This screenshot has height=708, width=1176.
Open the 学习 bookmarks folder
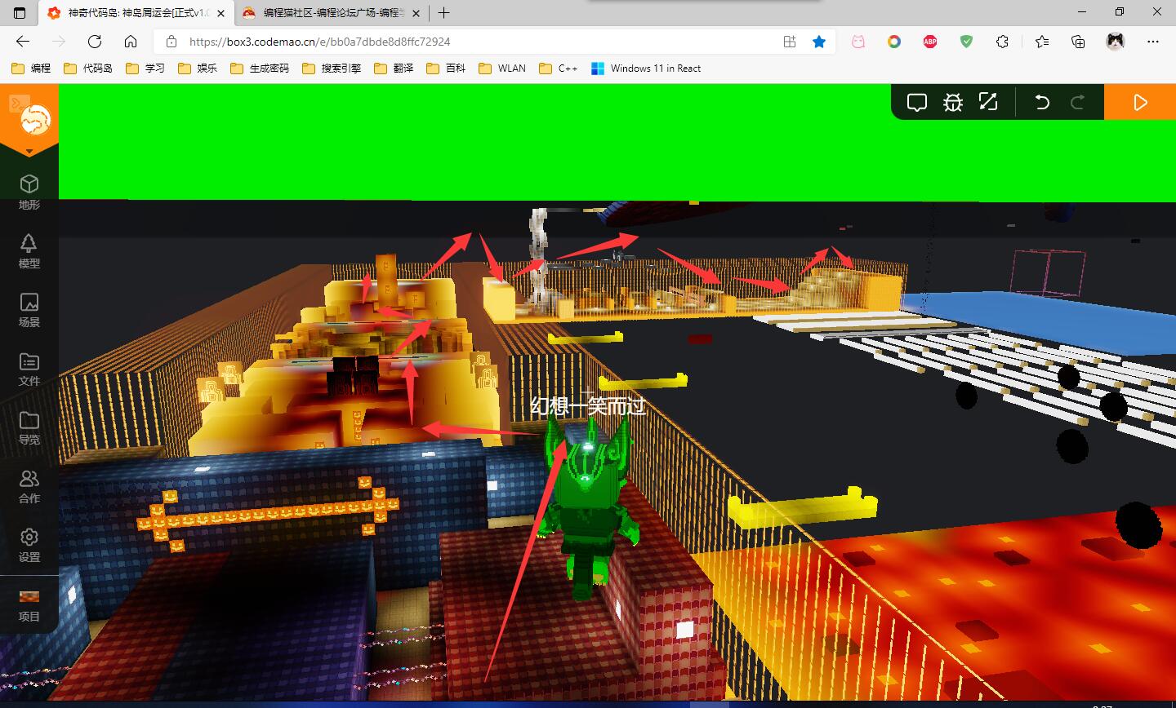(x=145, y=69)
